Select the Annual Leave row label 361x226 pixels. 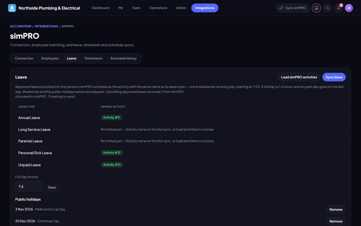pos(29,118)
